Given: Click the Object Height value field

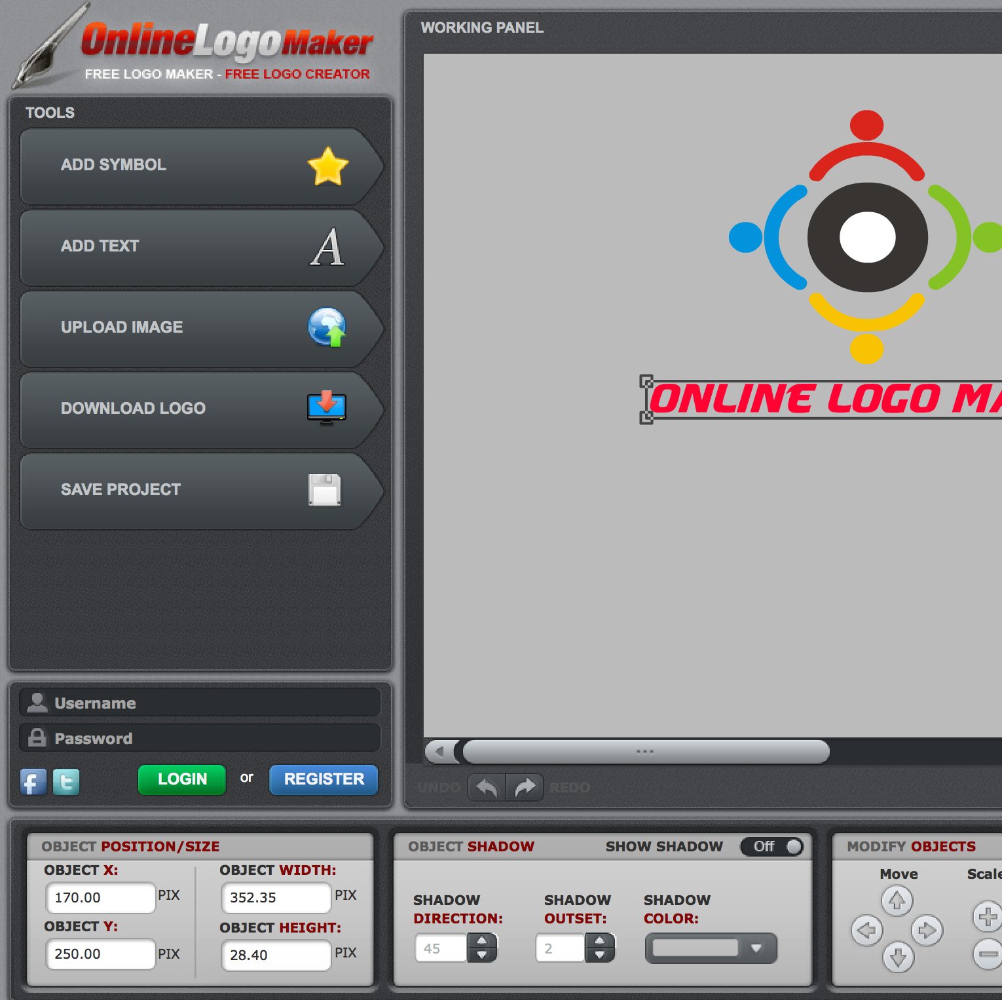Looking at the screenshot, I should (x=276, y=955).
